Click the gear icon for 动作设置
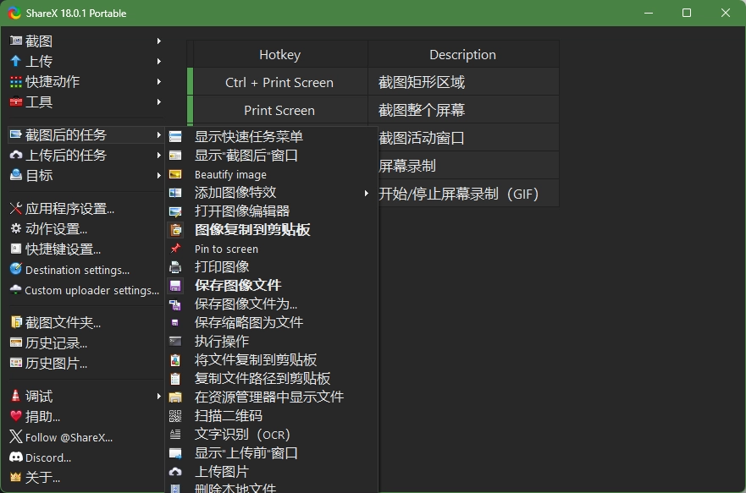 coord(15,228)
